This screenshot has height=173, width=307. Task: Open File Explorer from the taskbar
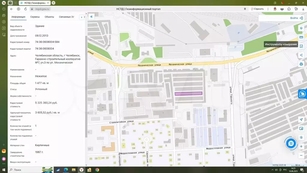[x=74, y=170]
